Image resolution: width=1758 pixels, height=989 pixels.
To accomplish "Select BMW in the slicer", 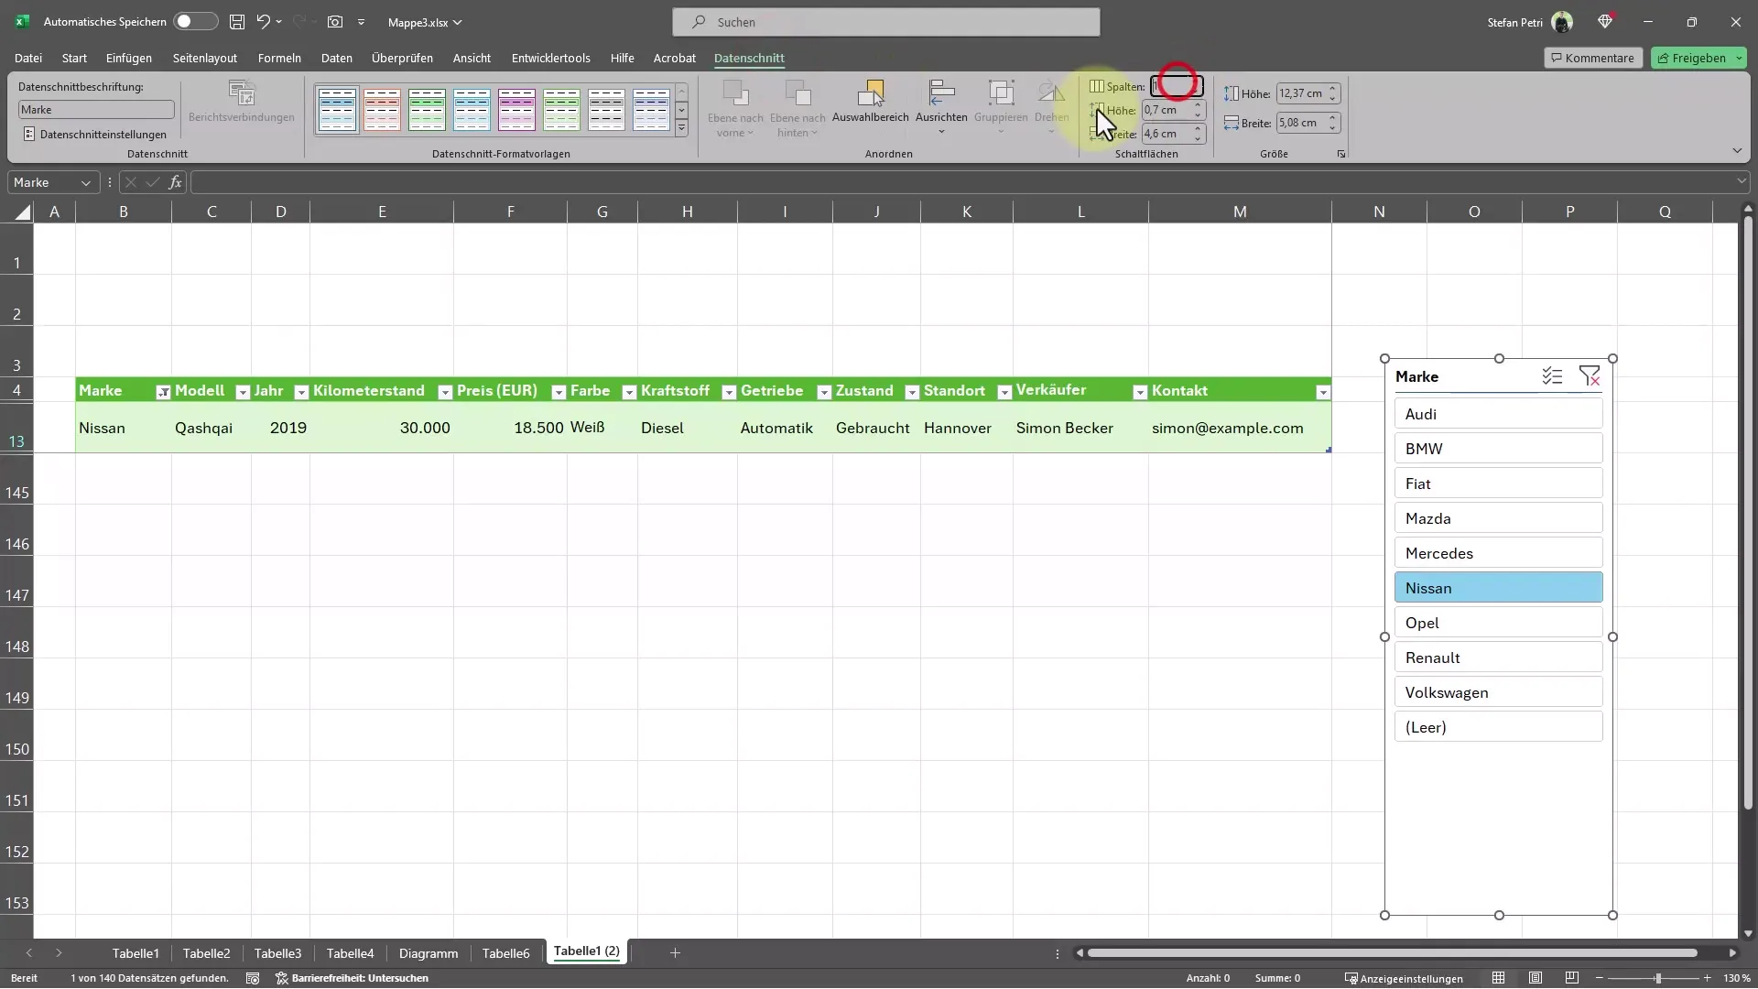I will click(x=1499, y=449).
